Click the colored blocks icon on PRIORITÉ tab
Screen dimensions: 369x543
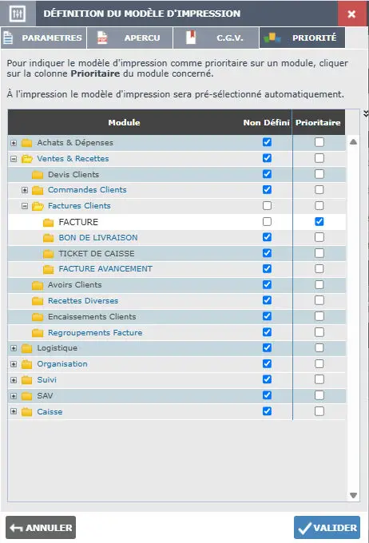(x=272, y=38)
